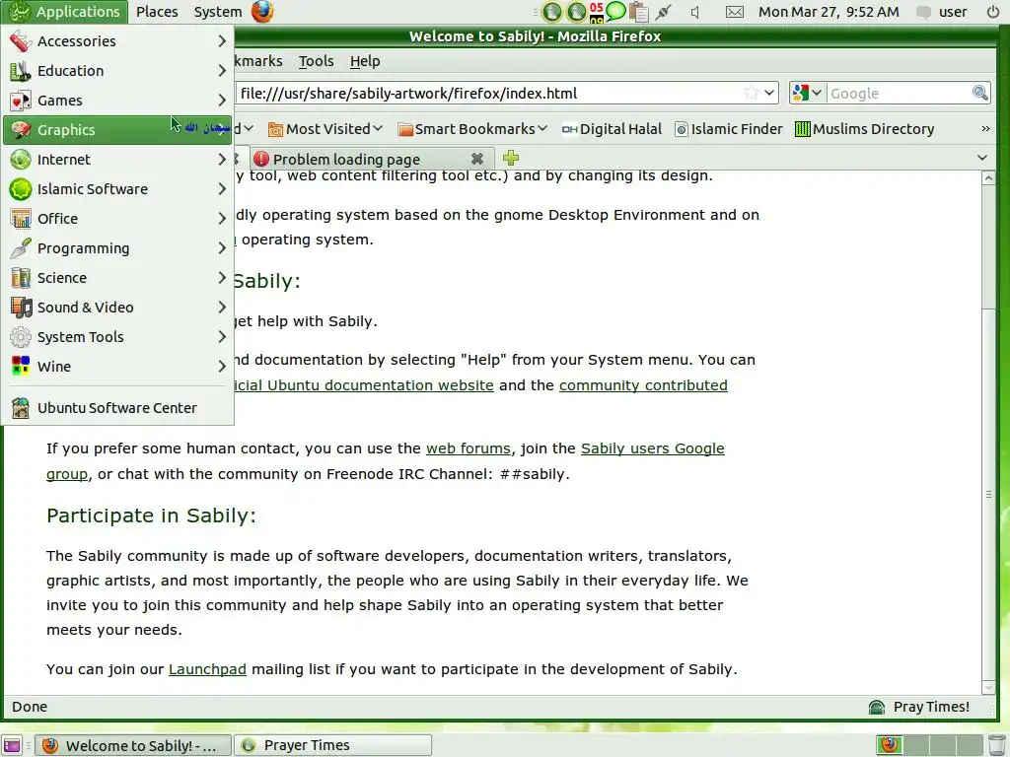Open the Ubuntu Software Center menu entry
The height and width of the screenshot is (757, 1010).
pyautogui.click(x=117, y=407)
